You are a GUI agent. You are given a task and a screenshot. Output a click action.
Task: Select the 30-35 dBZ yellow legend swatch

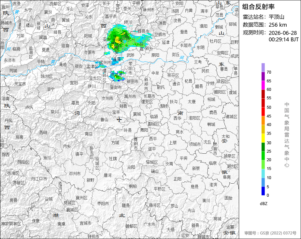[x=263, y=138]
